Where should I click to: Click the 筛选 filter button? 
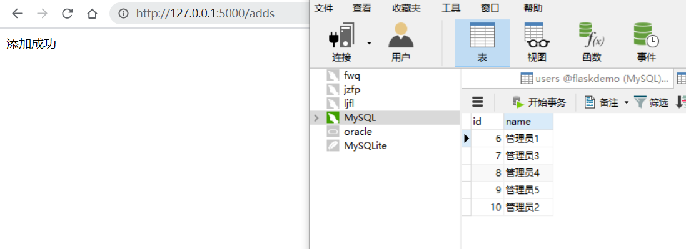tap(652, 102)
